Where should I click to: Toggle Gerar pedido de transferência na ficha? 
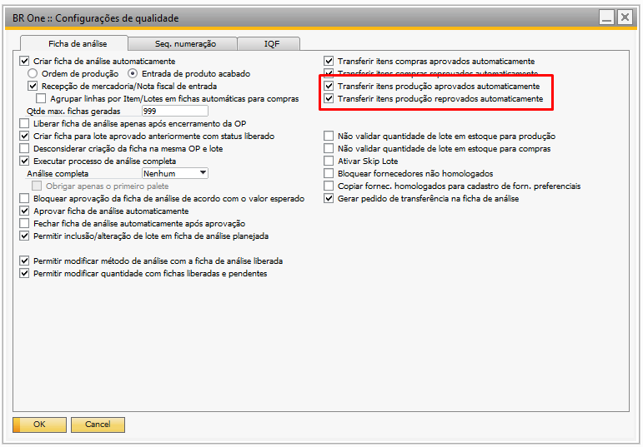click(329, 199)
